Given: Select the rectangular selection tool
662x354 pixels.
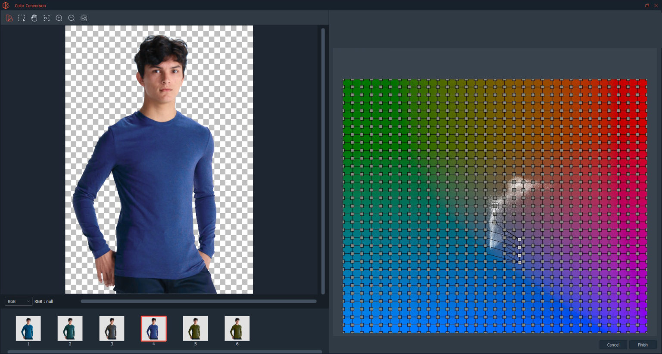Looking at the screenshot, I should (21, 18).
